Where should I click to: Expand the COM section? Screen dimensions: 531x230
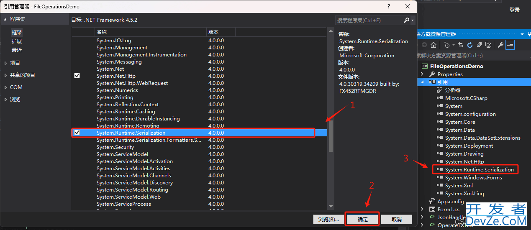pyautogui.click(x=5, y=87)
